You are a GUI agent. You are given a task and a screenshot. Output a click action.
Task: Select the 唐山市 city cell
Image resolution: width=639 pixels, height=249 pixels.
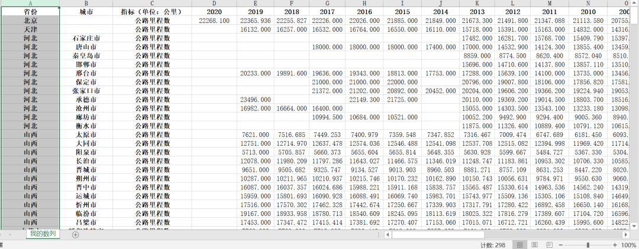coord(86,47)
